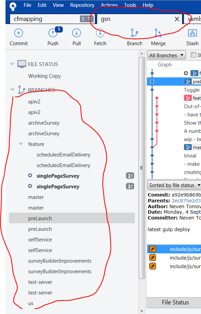
Task: Open the Edit menu
Action: [42, 5]
